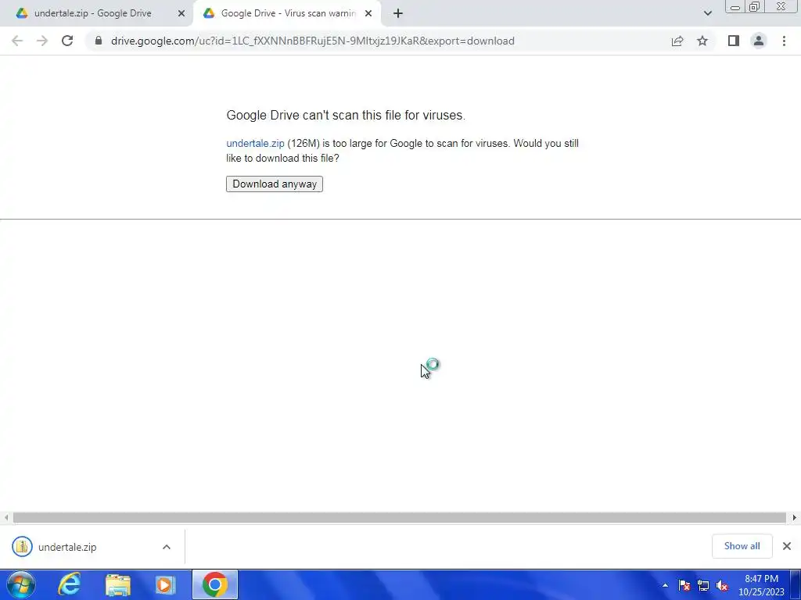Screen dimensions: 801x600
Task: Minimize the Chrome window
Action: 735,7
